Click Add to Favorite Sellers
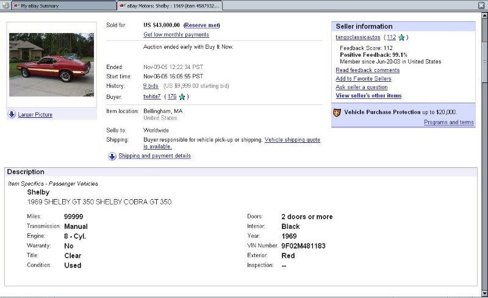Screen dimensions: 488x298 point(364,79)
